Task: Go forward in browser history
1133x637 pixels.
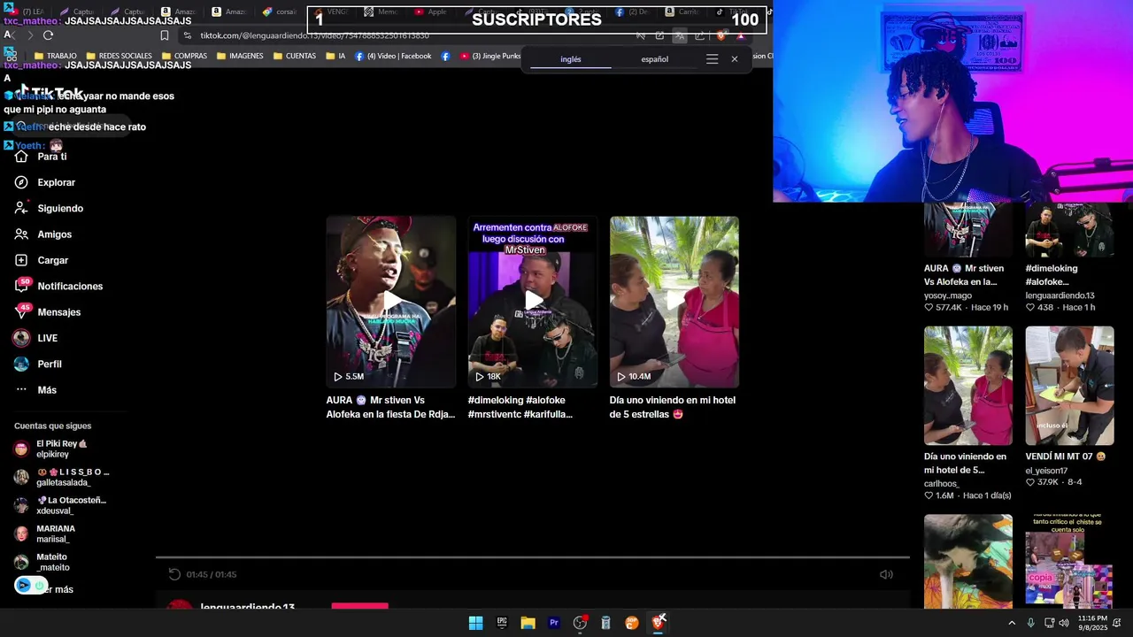Action: click(x=29, y=35)
